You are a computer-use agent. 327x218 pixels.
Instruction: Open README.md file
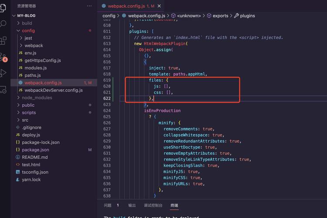point(34,157)
